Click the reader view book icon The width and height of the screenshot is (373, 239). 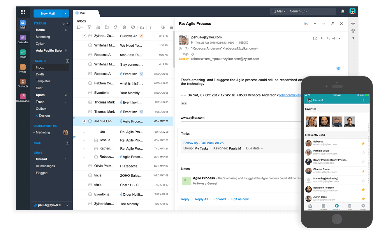pyautogui.click(x=338, y=68)
